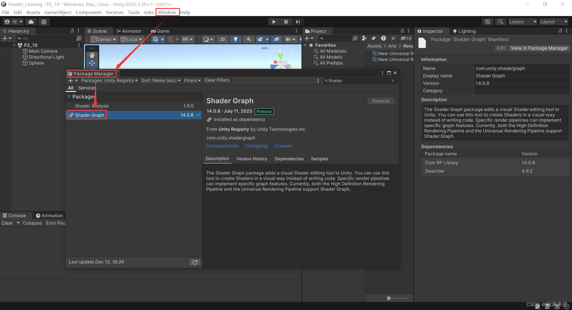Refresh the Package Manager package list

pyautogui.click(x=195, y=262)
